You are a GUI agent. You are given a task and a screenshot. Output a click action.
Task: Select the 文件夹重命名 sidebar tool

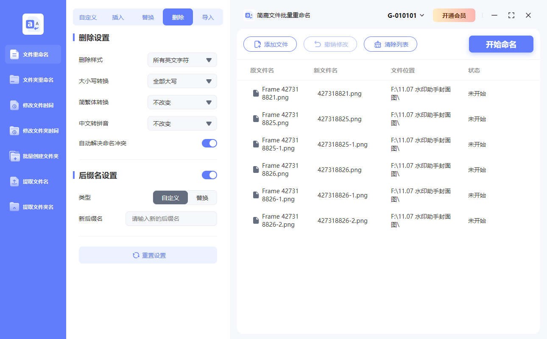[x=33, y=80]
